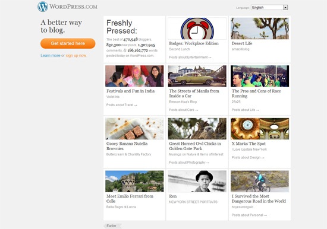Open the Language dropdown arrow
Screen dimensions: 327x229
click(x=285, y=8)
